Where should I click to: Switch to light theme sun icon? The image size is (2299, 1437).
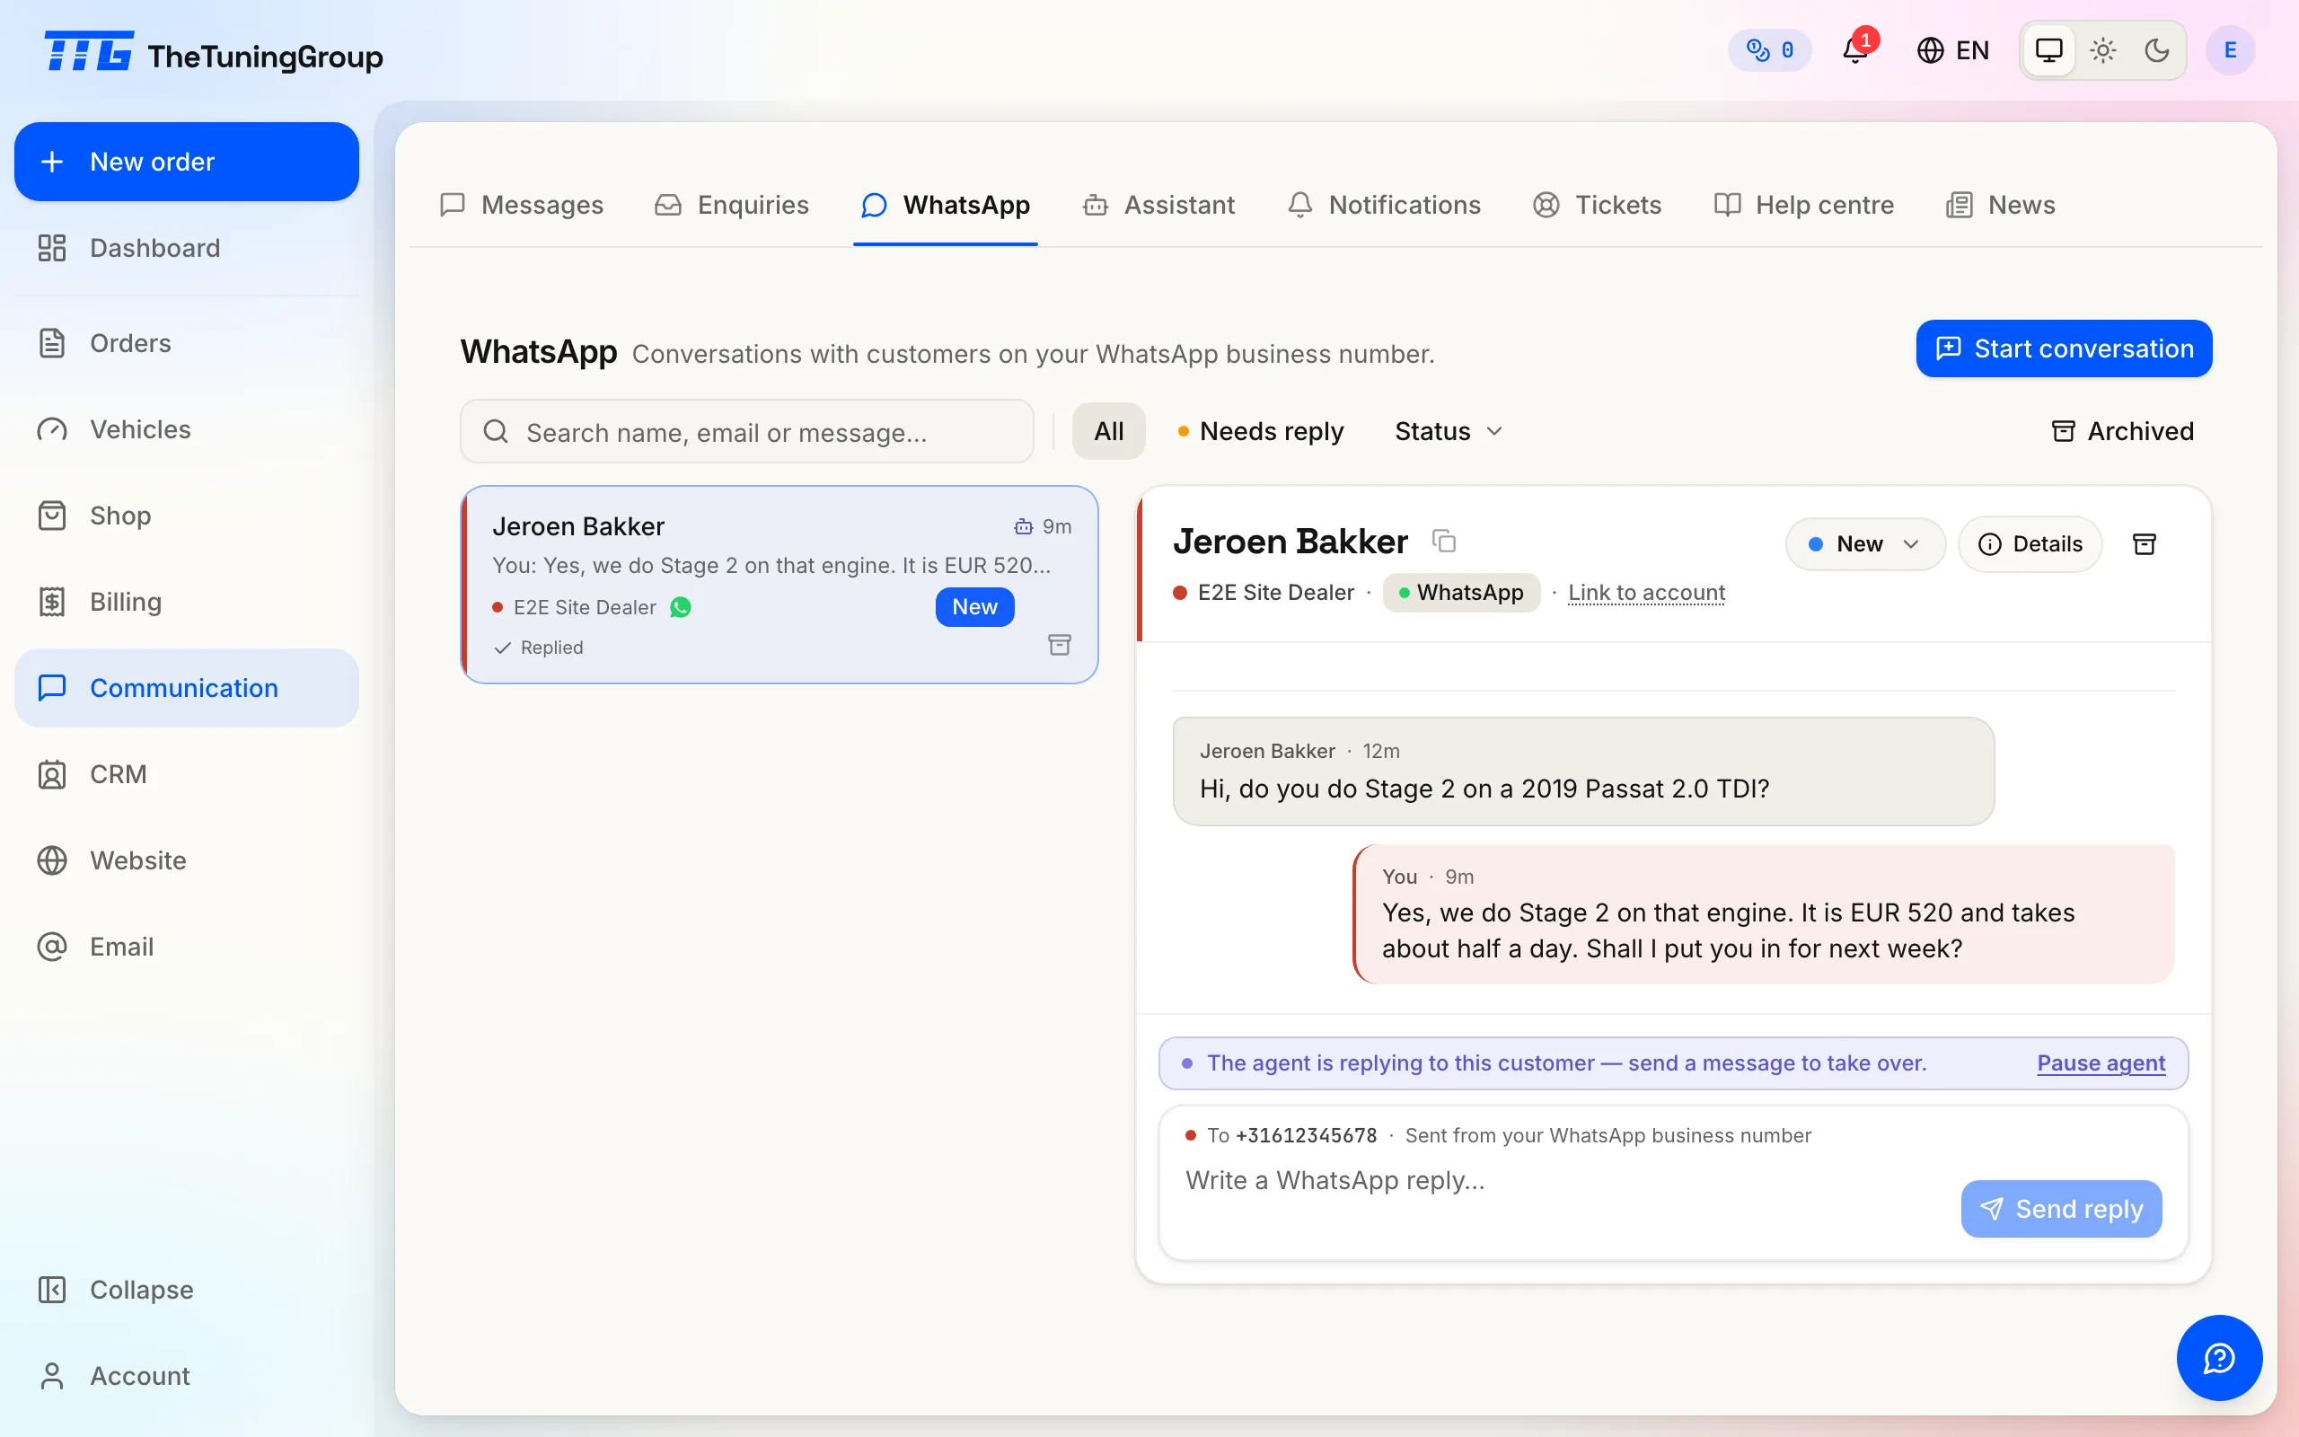pos(2103,50)
